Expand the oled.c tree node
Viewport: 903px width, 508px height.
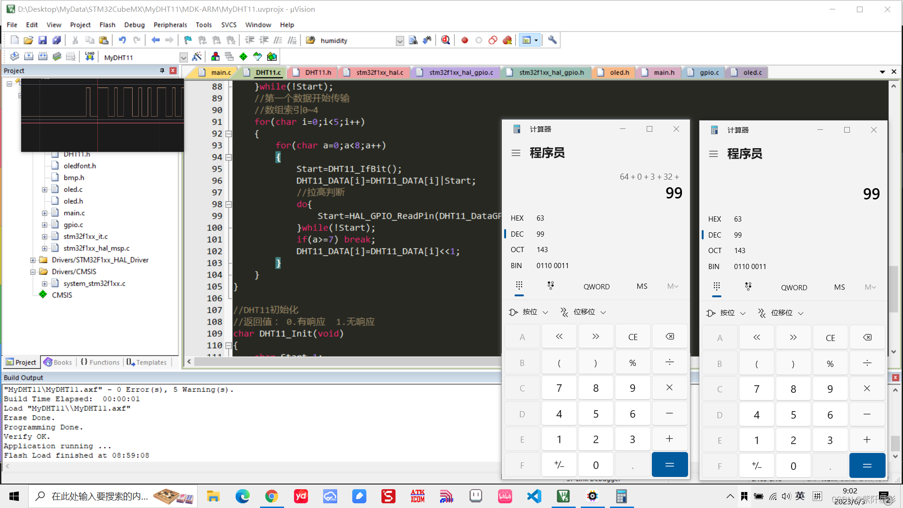pos(45,190)
